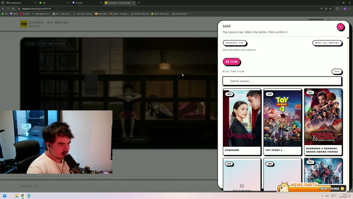This screenshot has height=199, width=353.
Task: Pick the 1999 movie card
Action: click(282, 175)
